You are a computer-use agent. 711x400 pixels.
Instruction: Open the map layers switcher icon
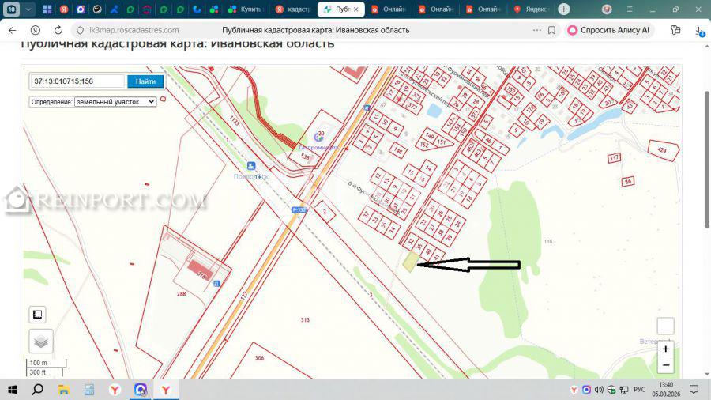(41, 342)
